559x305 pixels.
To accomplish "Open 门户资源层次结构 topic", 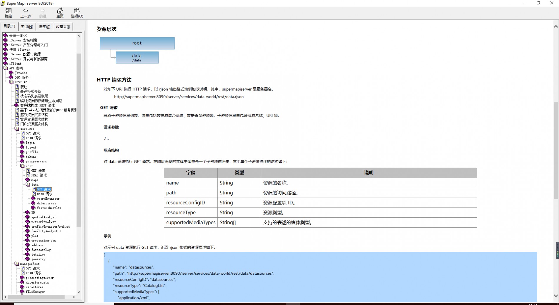I will 34,124.
